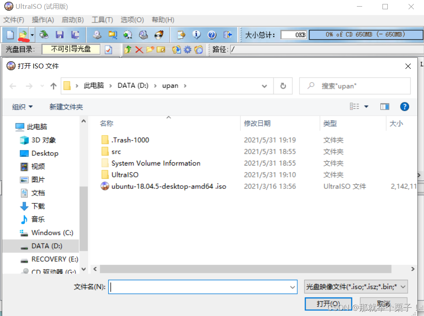The image size is (424, 316).
Task: Open the dropdown arrow beside the Open icon
Action: (32, 35)
